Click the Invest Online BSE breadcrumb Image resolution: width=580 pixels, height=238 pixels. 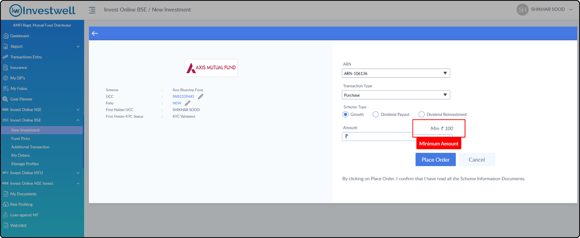(125, 10)
